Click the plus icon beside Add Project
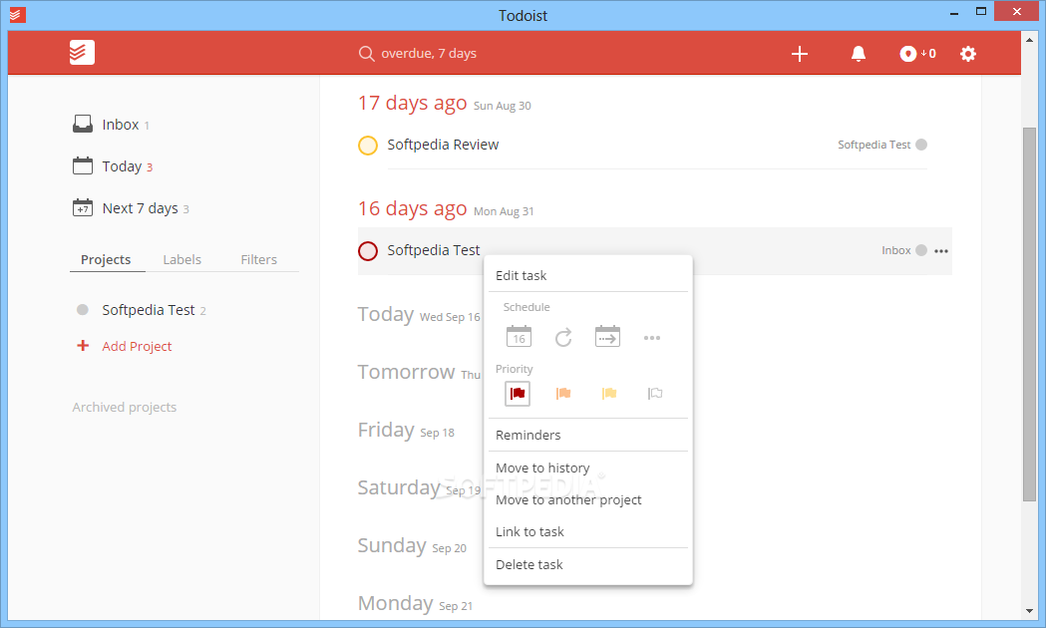Image resolution: width=1046 pixels, height=628 pixels. (x=83, y=345)
